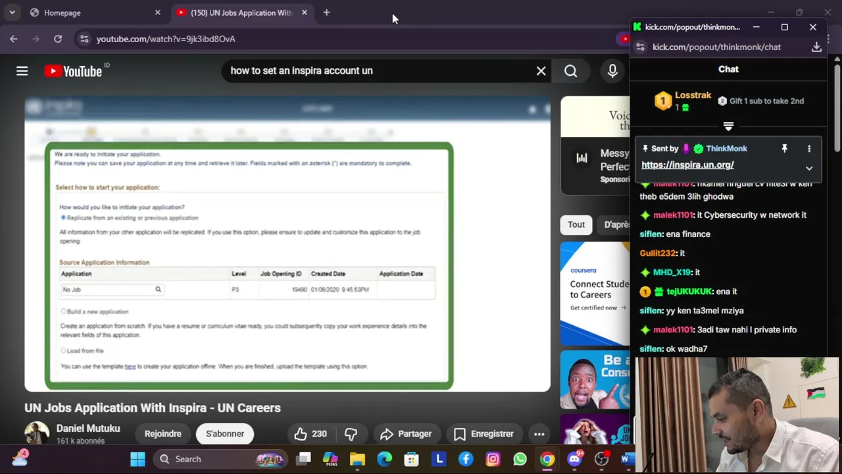Close the Homepage tab
This screenshot has width=842, height=474.
point(157,13)
